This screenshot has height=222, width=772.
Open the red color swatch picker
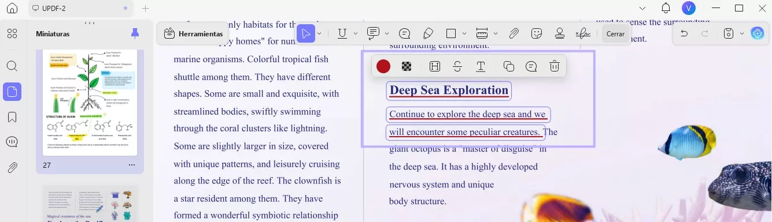tap(383, 66)
